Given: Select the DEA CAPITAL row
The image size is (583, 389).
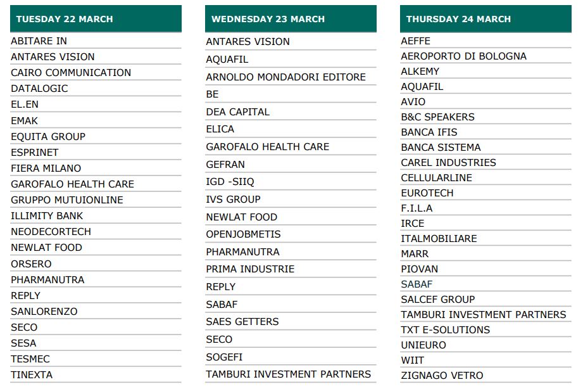Looking at the screenshot, I should pos(237,112).
